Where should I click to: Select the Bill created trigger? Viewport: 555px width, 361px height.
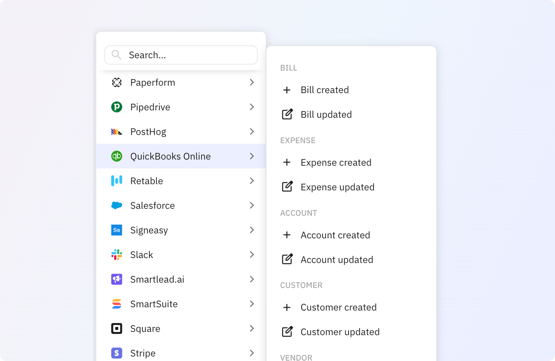[x=324, y=90]
